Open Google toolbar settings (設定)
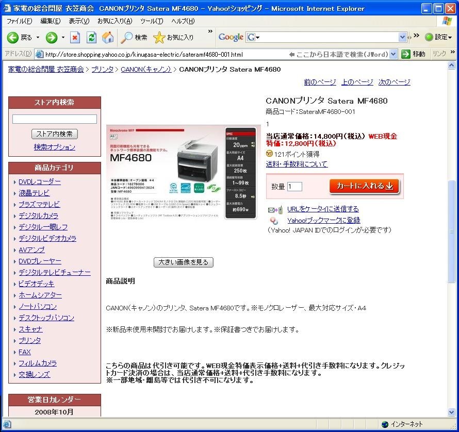The height and width of the screenshot is (432, 459). point(438,37)
